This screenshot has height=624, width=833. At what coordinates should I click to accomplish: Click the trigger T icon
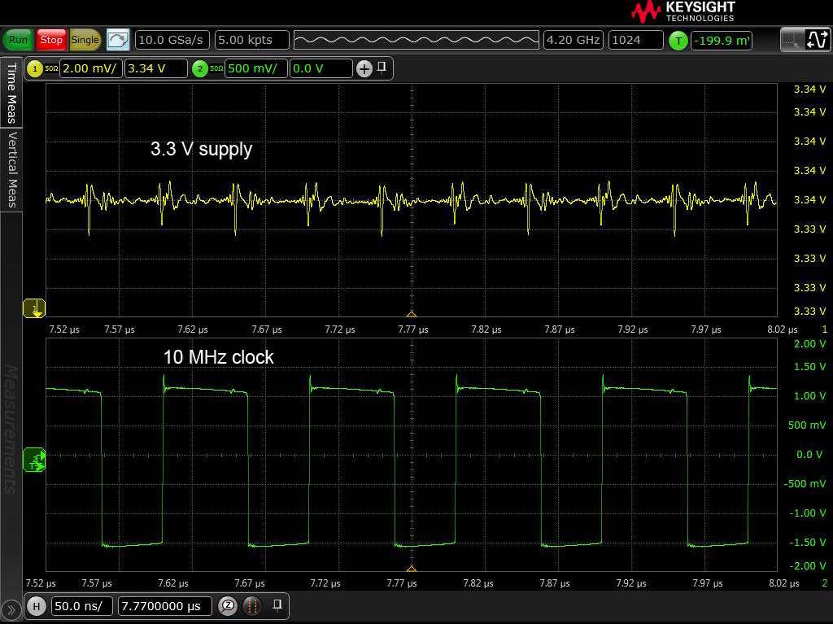click(x=678, y=40)
